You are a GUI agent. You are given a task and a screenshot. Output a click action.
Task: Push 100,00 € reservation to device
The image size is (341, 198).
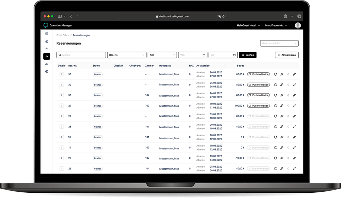click(x=258, y=106)
